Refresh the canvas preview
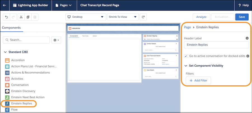 click(143, 17)
